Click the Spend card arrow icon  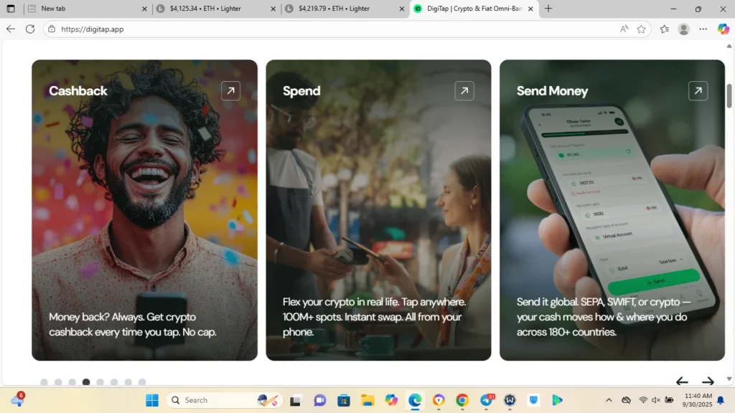point(464,91)
